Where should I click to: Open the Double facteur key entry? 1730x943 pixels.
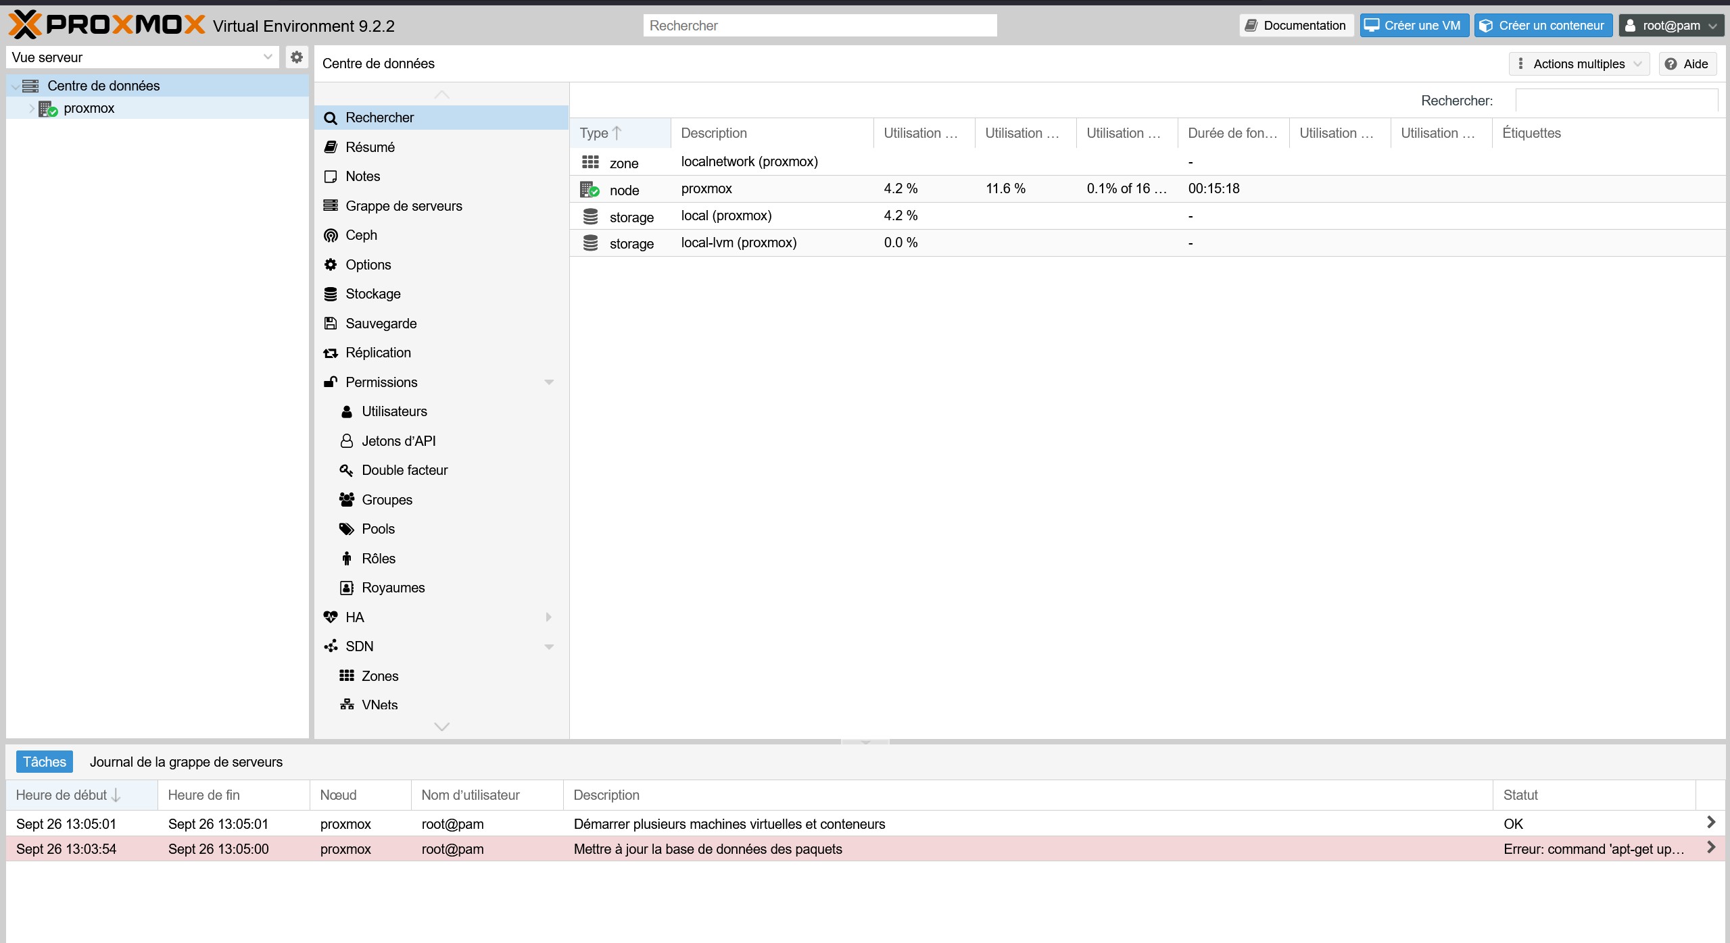(x=441, y=470)
